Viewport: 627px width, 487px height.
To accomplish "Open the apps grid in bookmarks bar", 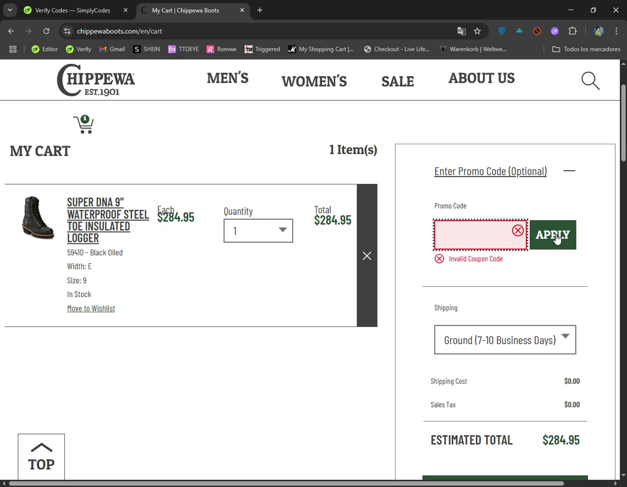I will pos(13,49).
